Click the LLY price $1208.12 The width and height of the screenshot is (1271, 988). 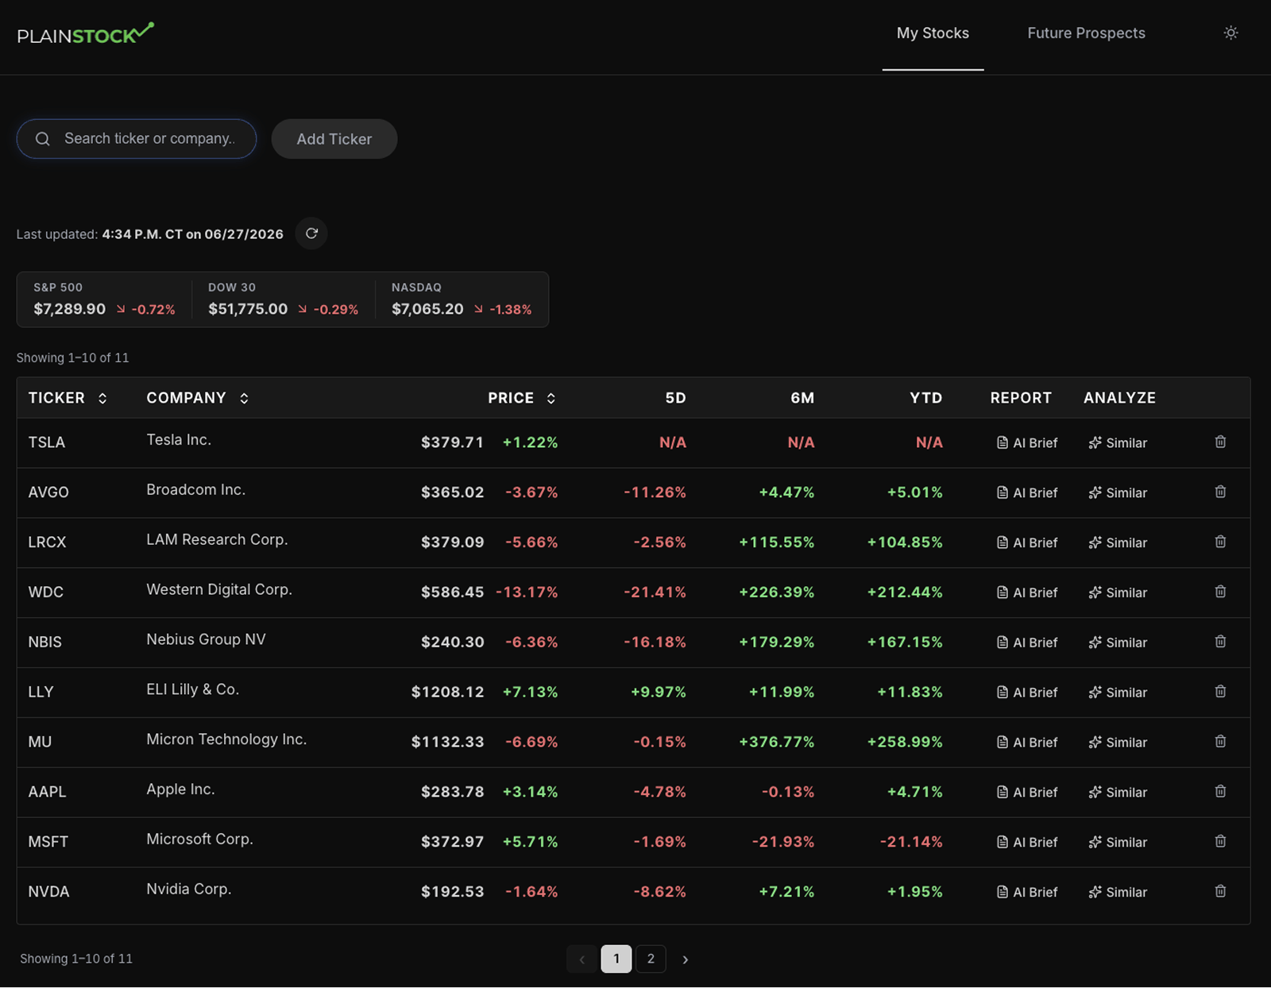click(x=447, y=692)
